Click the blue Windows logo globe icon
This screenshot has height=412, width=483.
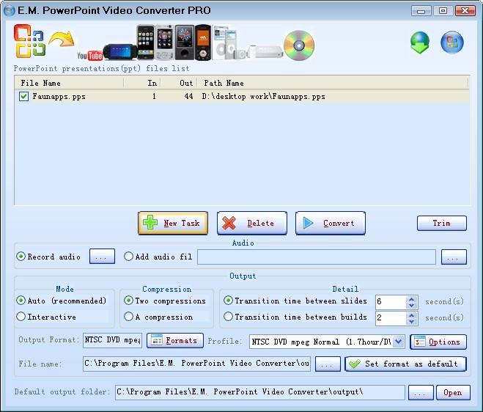[x=451, y=43]
